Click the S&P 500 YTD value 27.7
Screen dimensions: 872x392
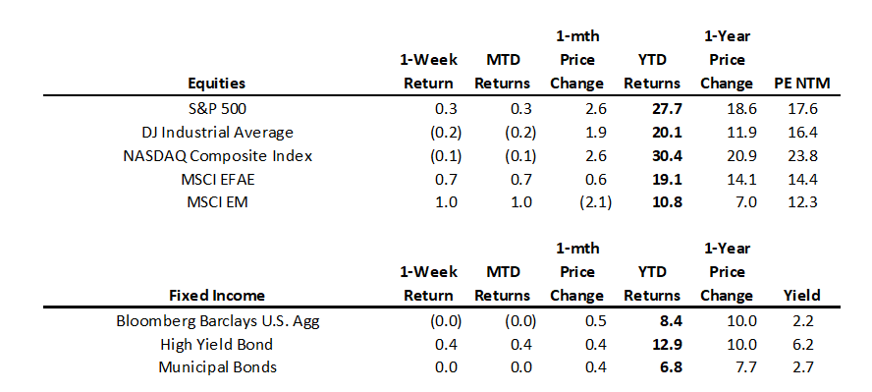pos(666,109)
